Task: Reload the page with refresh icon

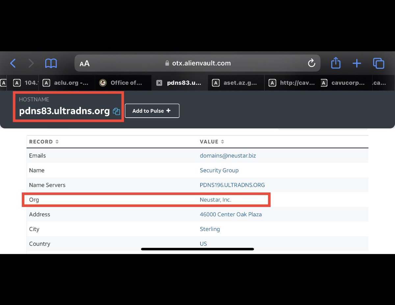Action: click(x=311, y=63)
